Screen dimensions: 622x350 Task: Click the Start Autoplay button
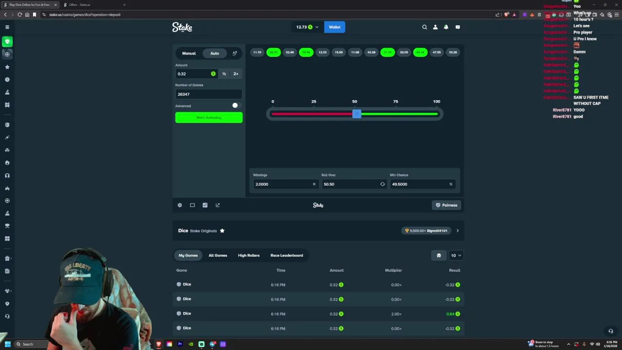click(x=209, y=118)
